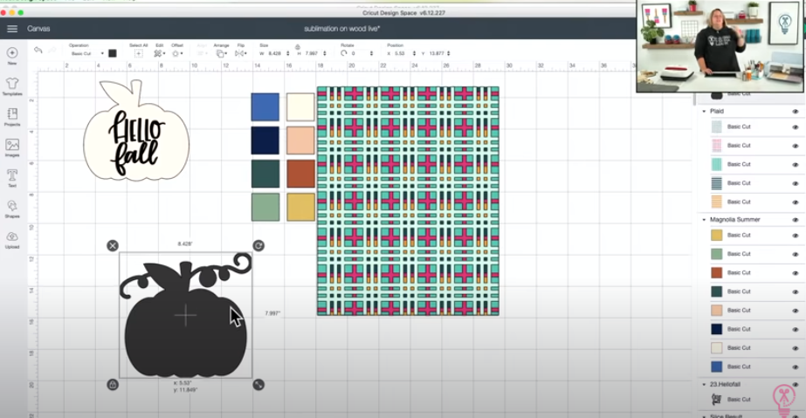Click the rotate handle on black pumpkin
Image resolution: width=806 pixels, height=418 pixels.
click(258, 245)
